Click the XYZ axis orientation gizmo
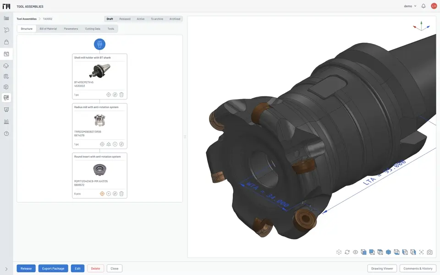The width and height of the screenshot is (440, 275). coord(421,26)
